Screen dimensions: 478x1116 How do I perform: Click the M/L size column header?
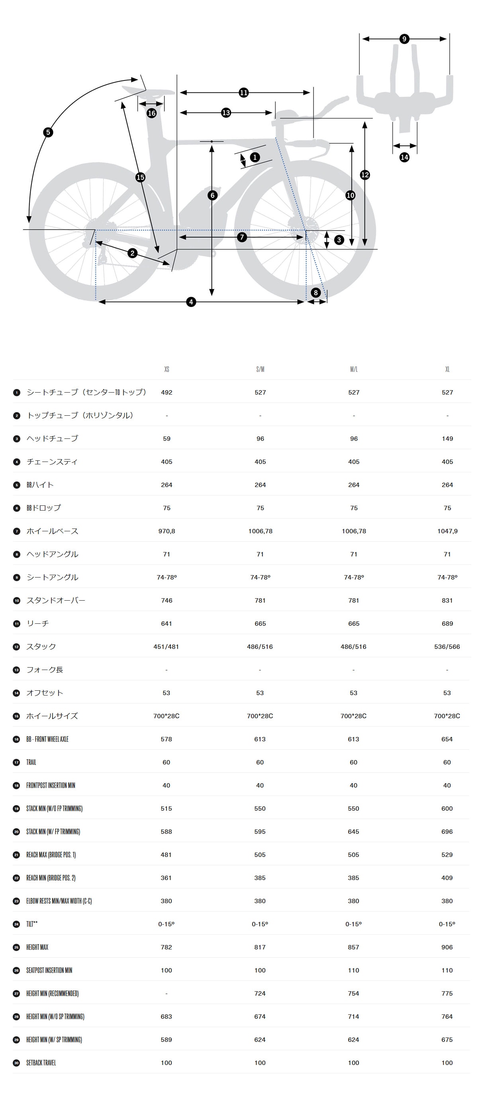[x=354, y=369]
